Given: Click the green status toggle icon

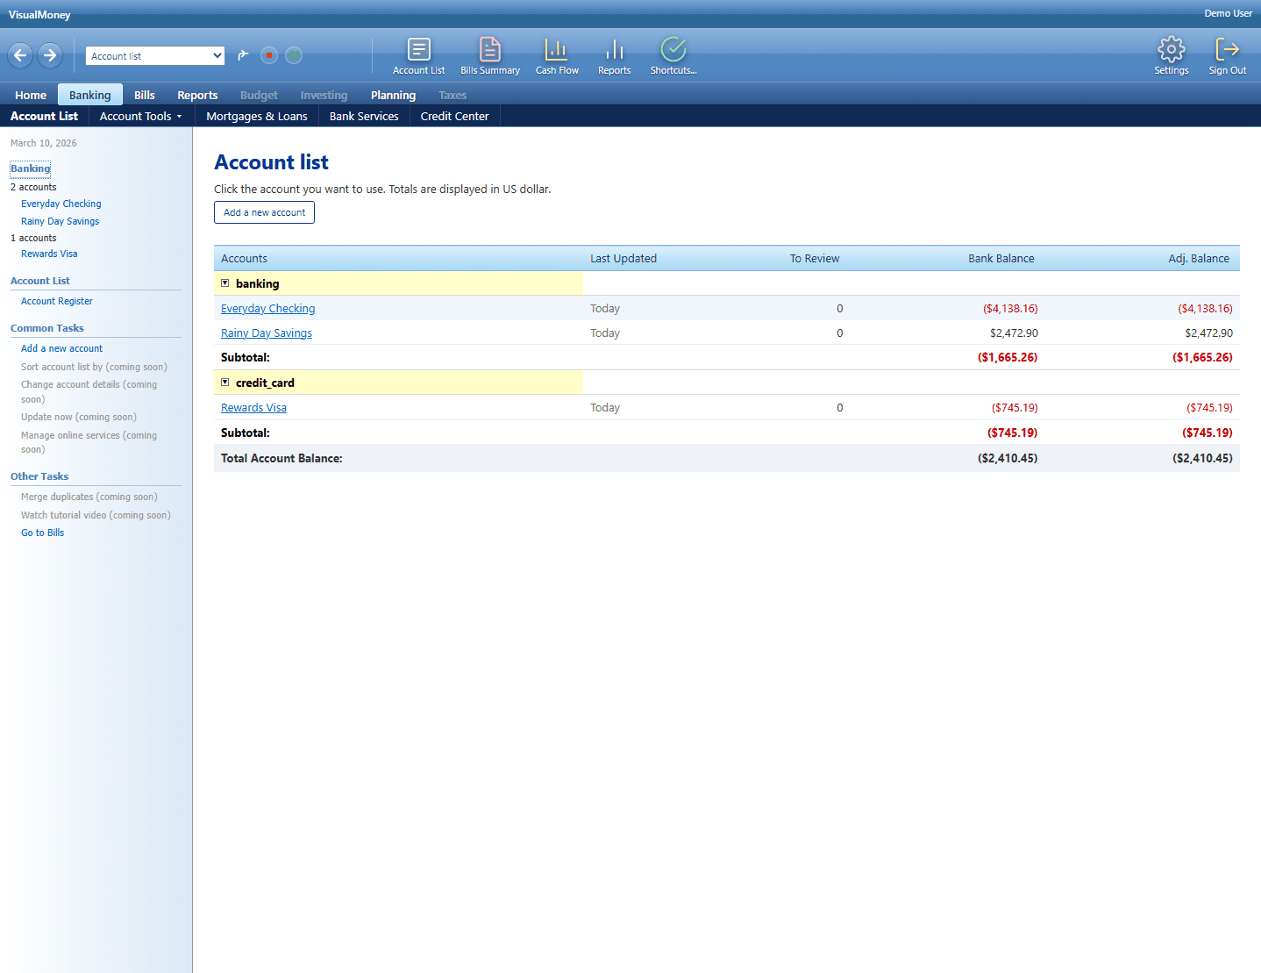Looking at the screenshot, I should (x=294, y=55).
